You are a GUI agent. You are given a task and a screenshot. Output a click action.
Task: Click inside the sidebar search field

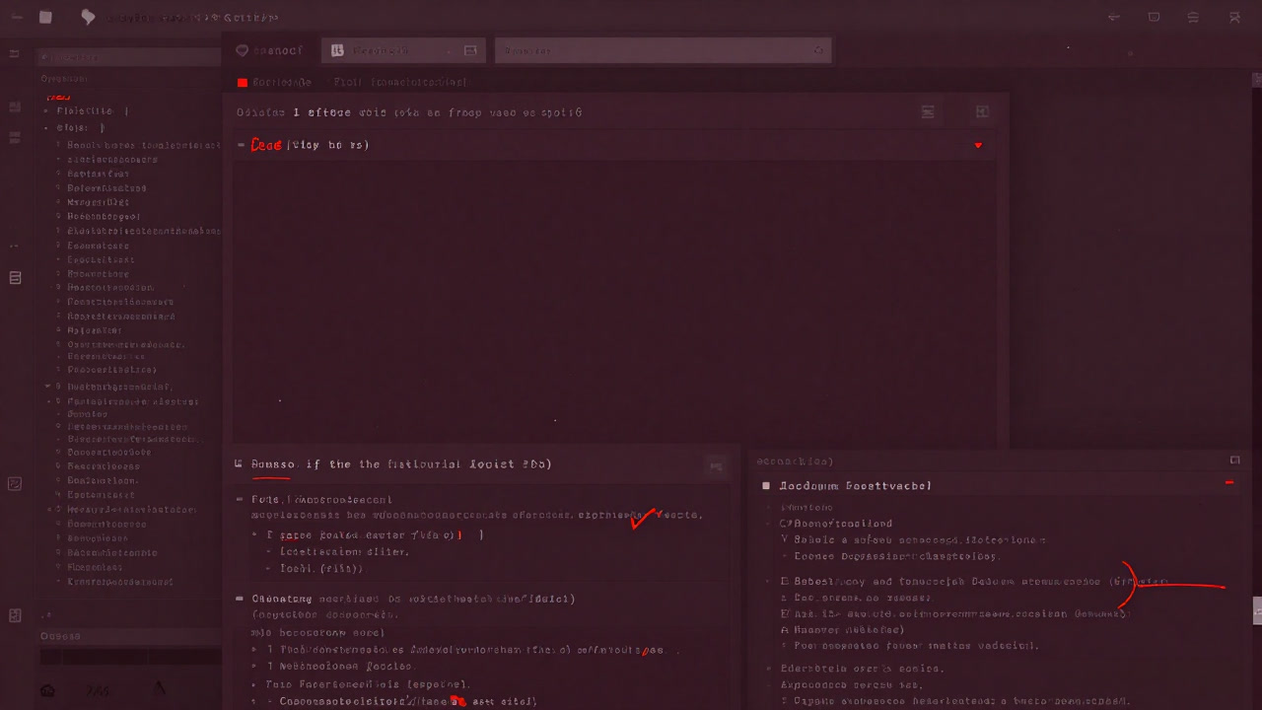click(128, 56)
